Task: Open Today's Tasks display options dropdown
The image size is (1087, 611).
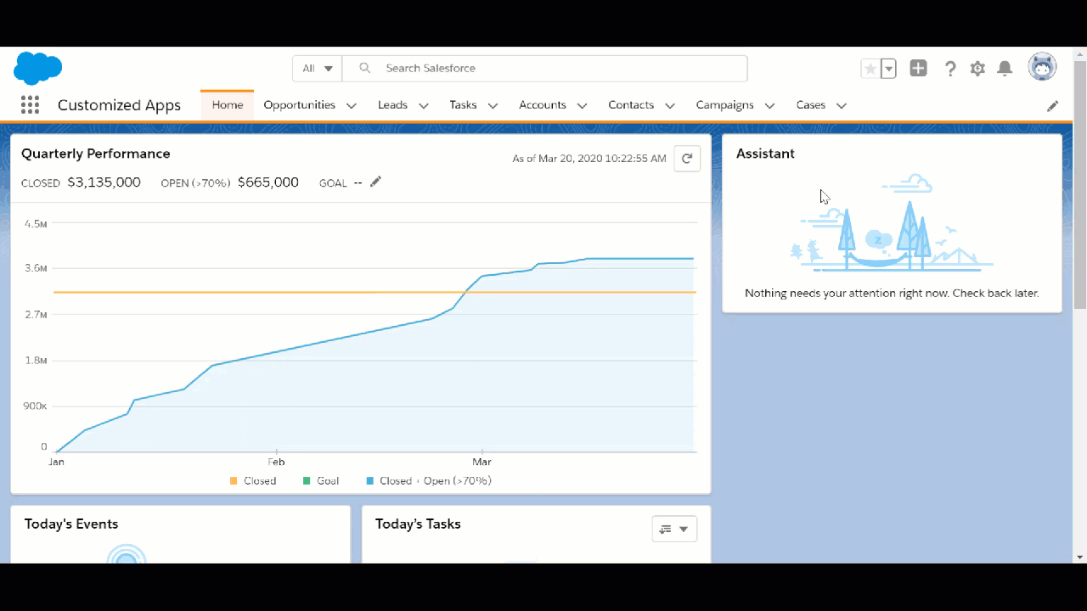Action: [x=674, y=528]
